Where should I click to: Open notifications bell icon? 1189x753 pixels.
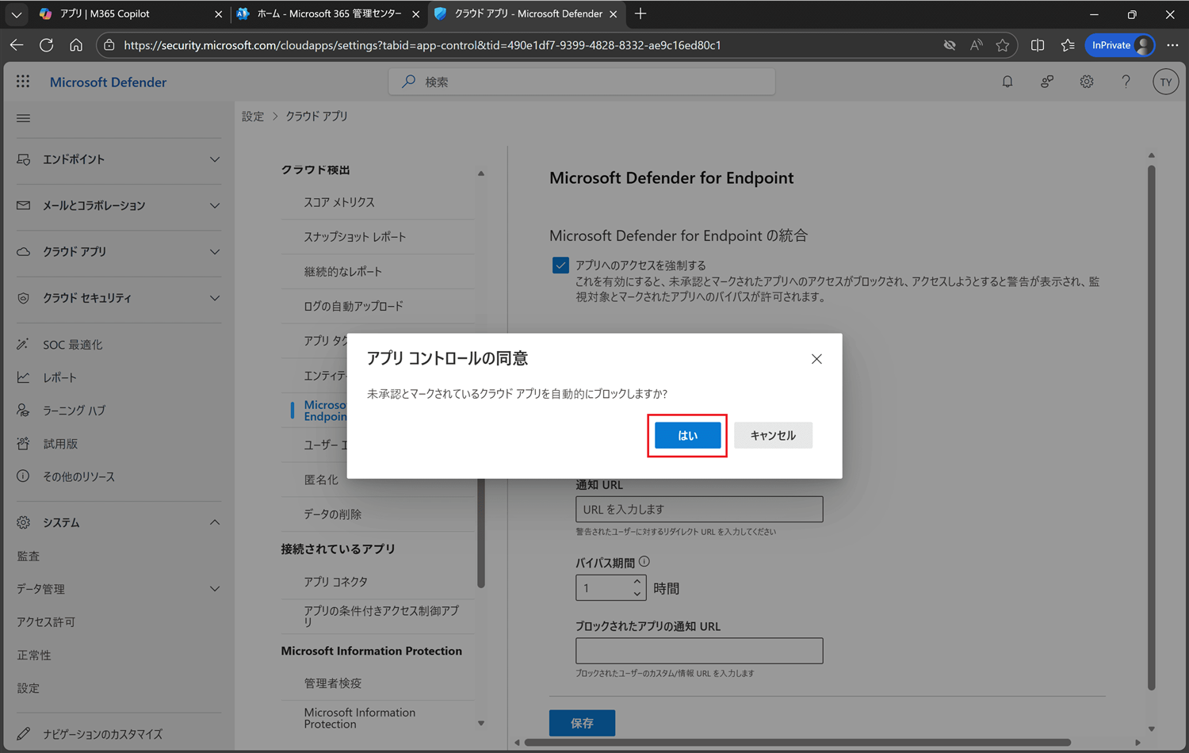(x=1007, y=82)
